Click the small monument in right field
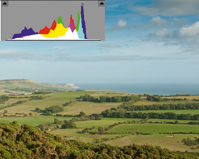This screenshot has height=159, width=199. point(171,134)
